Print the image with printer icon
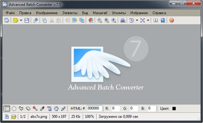203x123 pixels. pyautogui.click(x=122, y=20)
